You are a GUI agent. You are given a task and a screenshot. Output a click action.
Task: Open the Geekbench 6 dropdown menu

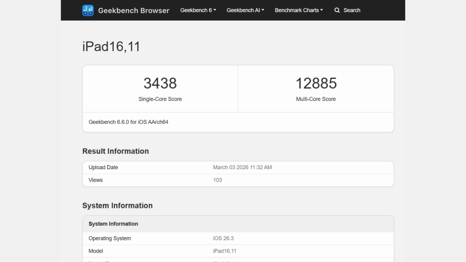(x=198, y=10)
